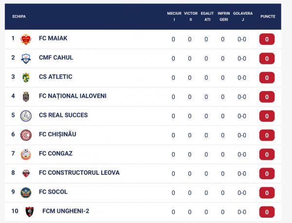292x223 pixels.
Task: Open the FC Congaz team emblem
Action: [26, 154]
